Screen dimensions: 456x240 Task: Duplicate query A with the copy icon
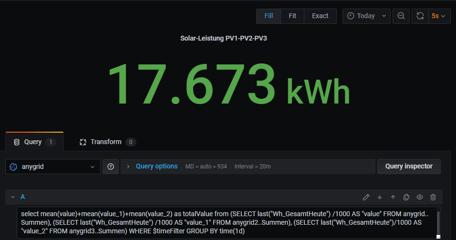(x=406, y=197)
